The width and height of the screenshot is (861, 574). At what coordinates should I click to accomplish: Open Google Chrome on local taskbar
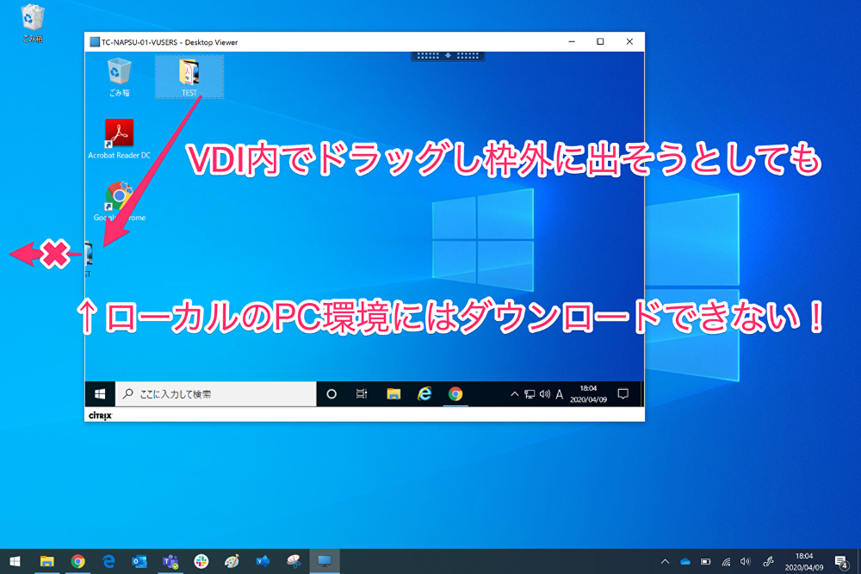78,561
